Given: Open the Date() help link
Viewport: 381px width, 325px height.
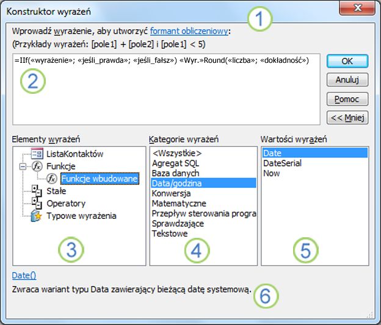Looking at the screenshot, I should (24, 276).
